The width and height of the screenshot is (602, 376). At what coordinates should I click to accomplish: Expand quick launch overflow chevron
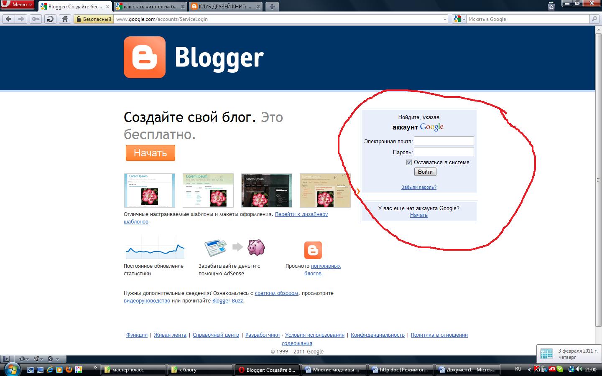[95, 368]
